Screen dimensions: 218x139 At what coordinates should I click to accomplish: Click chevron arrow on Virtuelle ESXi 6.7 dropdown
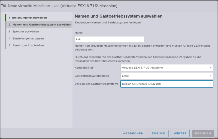pos(210,68)
